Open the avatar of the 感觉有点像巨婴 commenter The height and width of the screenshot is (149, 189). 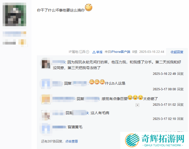pos(46,99)
